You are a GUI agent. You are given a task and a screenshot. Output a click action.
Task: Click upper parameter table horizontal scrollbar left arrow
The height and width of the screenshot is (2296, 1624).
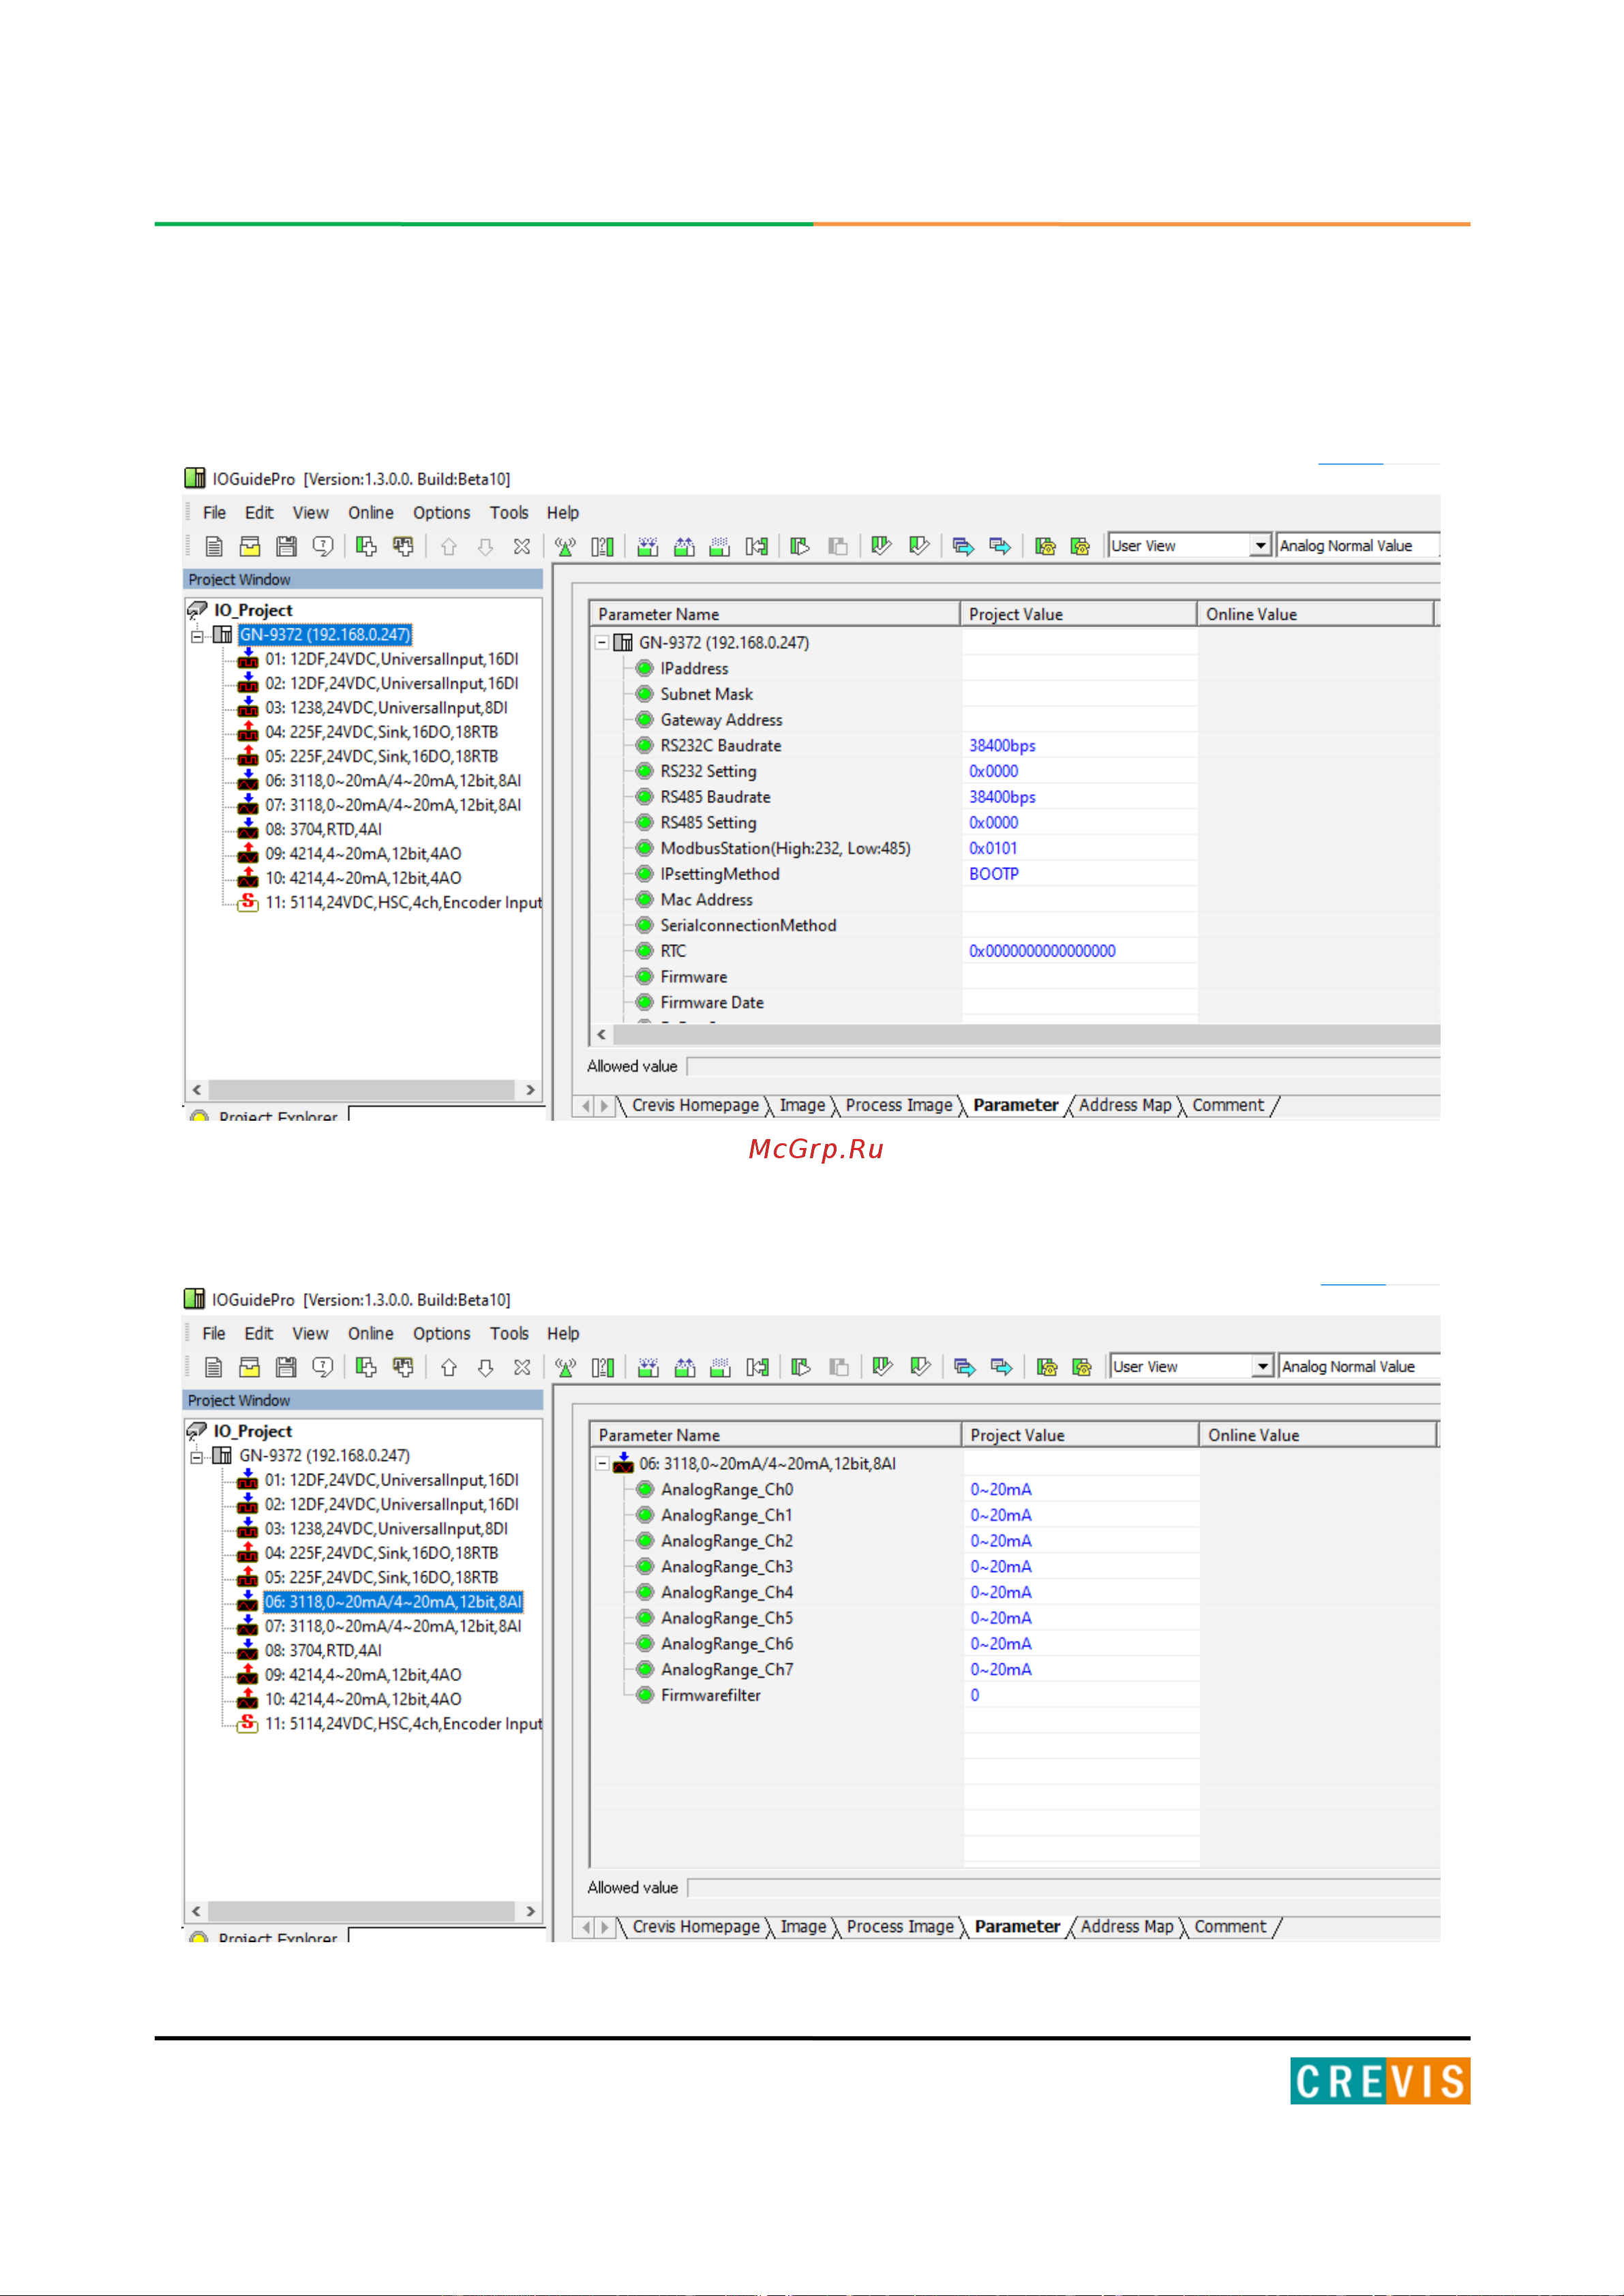click(x=601, y=1035)
